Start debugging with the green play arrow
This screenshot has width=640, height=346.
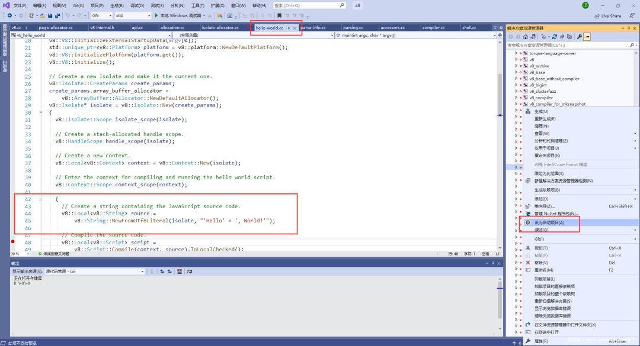click(x=156, y=15)
